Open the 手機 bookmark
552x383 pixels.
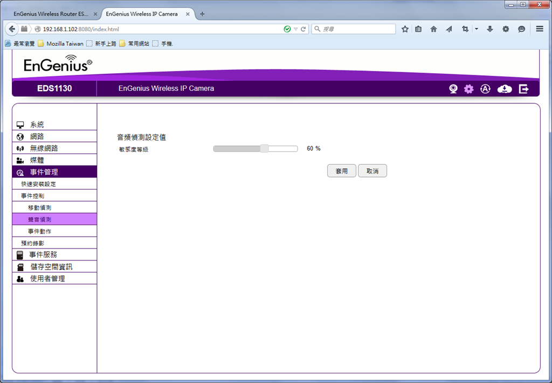[163, 44]
